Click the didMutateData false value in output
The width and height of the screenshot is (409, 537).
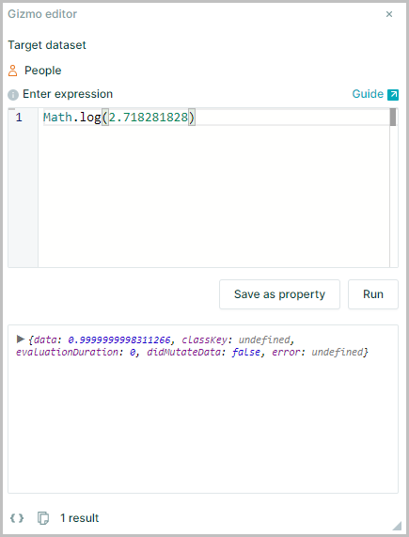pos(245,352)
